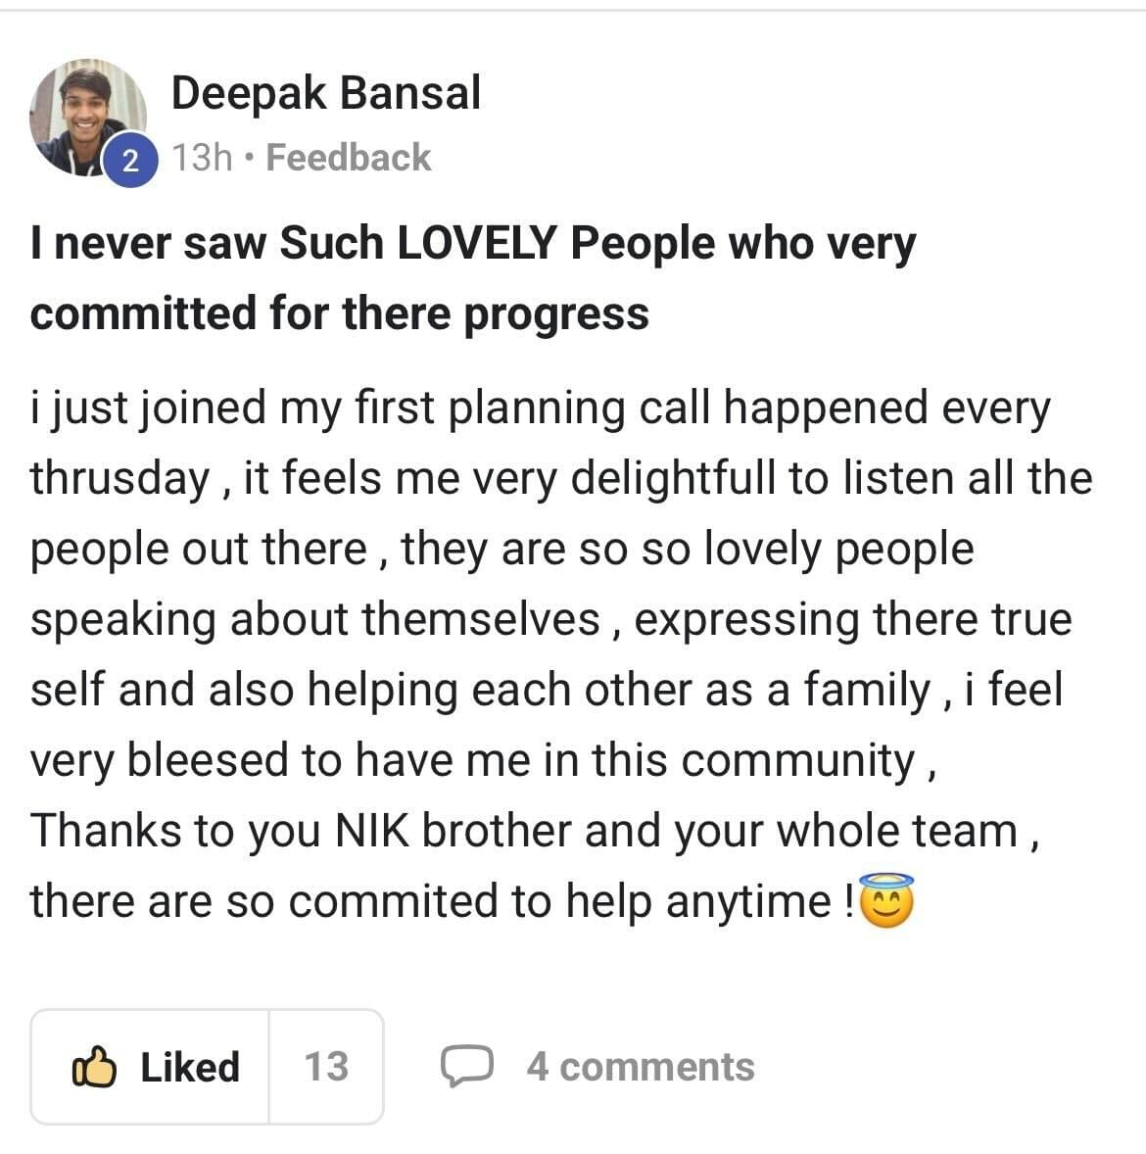The height and width of the screenshot is (1154, 1146).
Task: Click the halo smiley emoji
Action: point(886,900)
